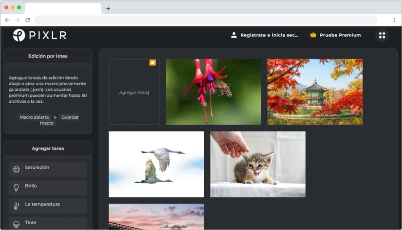Click the user account icon
402x230 pixels.
point(234,35)
